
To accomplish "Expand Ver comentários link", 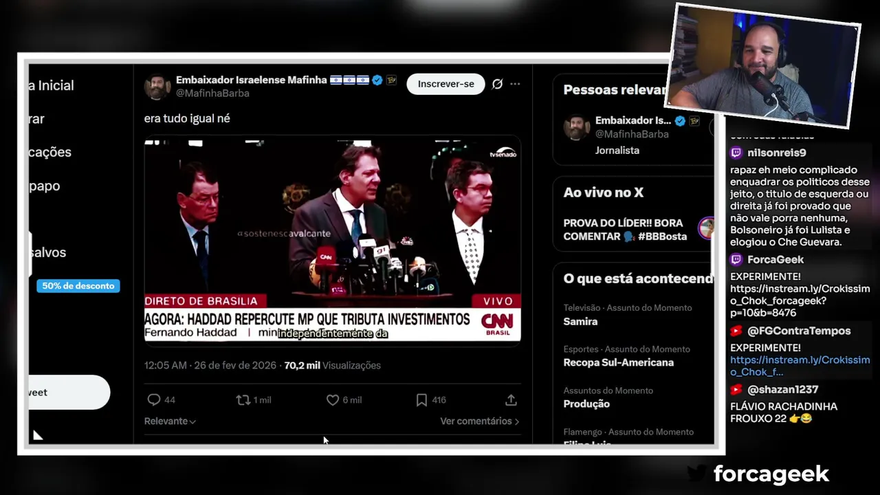I will coord(480,421).
